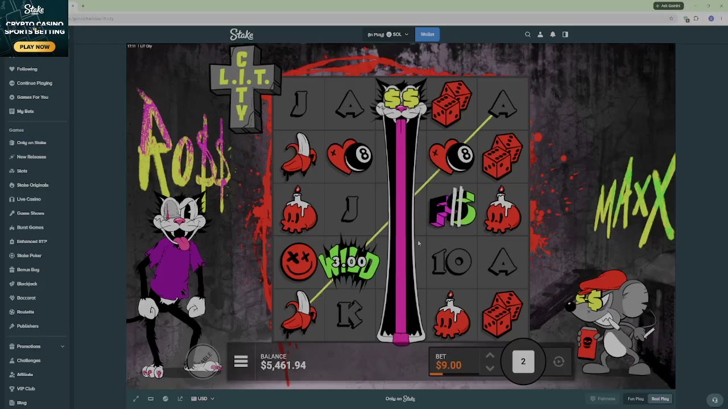
Task: Open a new browser tab
Action: click(83, 6)
